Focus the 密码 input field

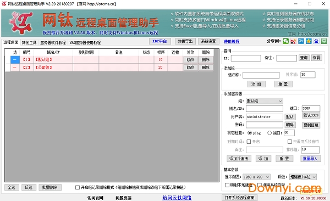[265, 125]
